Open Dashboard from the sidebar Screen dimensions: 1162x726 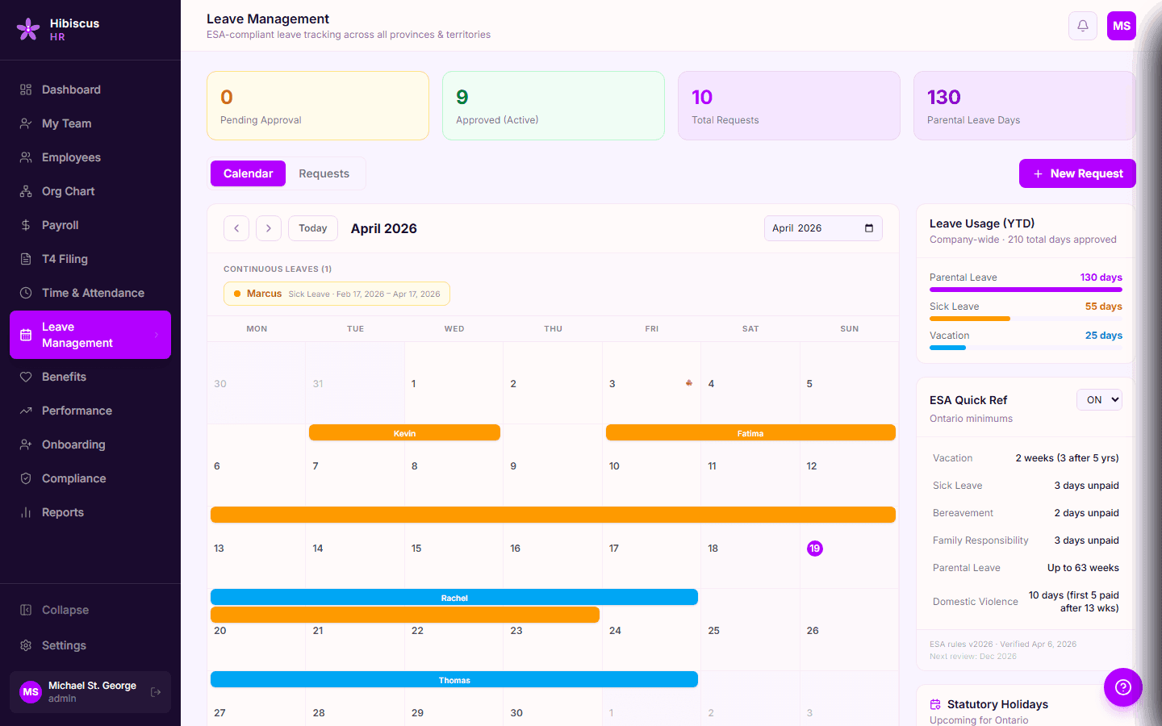tap(90, 90)
